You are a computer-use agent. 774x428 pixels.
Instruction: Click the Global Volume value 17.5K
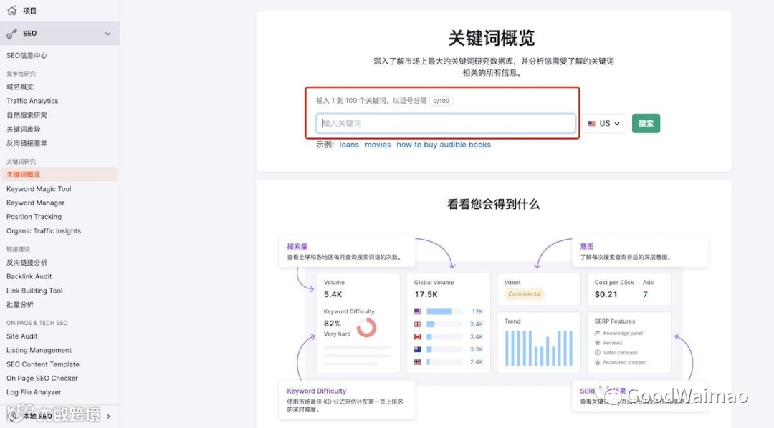click(x=426, y=294)
